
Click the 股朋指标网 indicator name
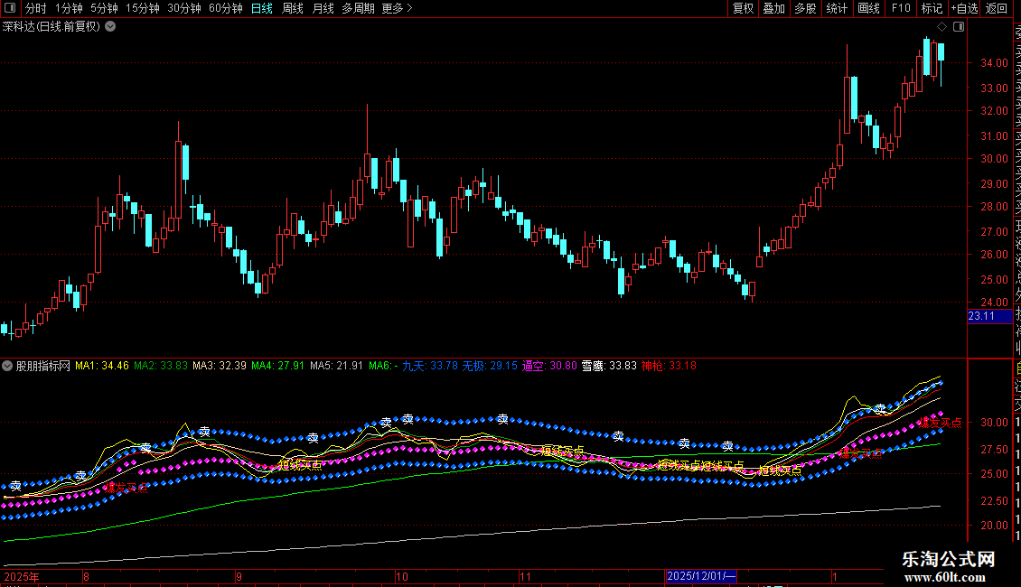[43, 366]
